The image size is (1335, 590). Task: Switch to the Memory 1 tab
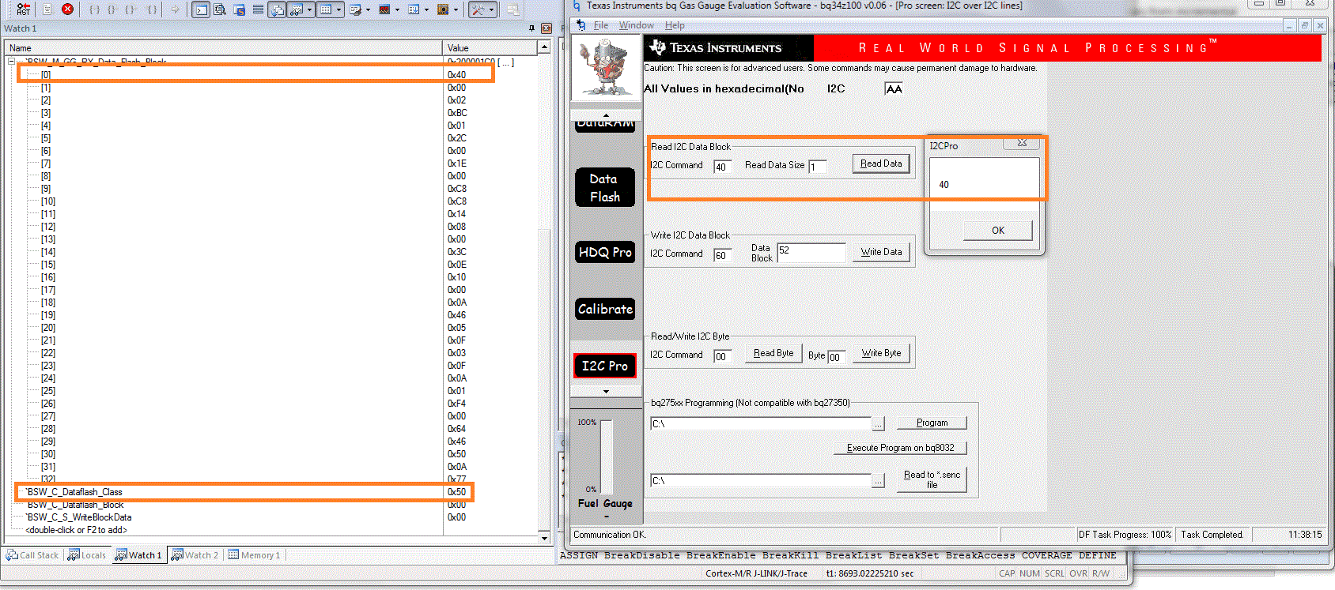[254, 555]
